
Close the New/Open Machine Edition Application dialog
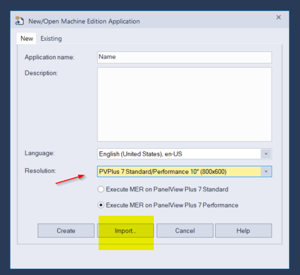point(279,17)
